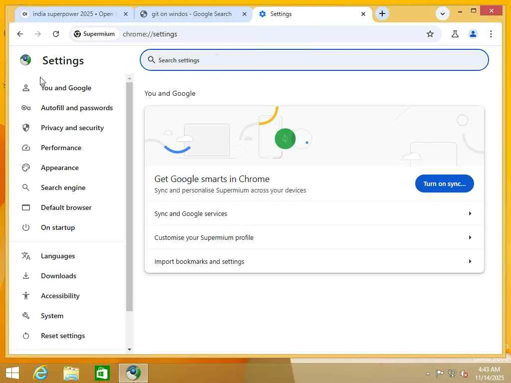Click the Windows Start button
The image size is (511, 383).
[12, 373]
